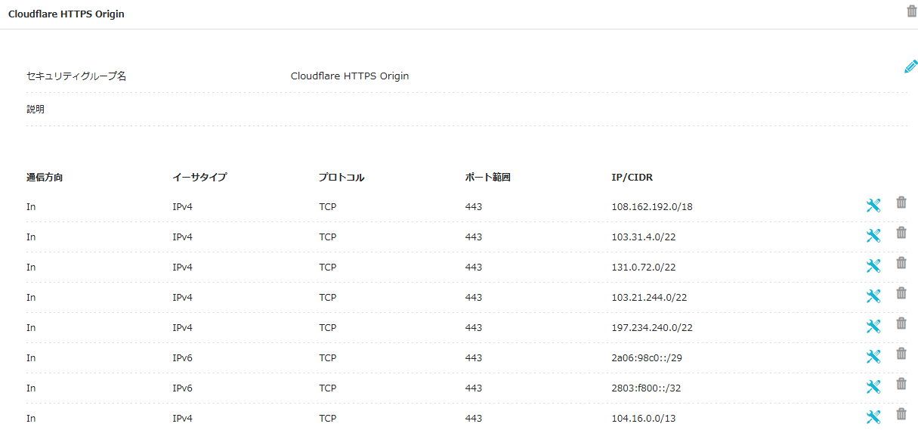Click the プロトコル column header
This screenshot has height=430, width=918.
tap(342, 178)
